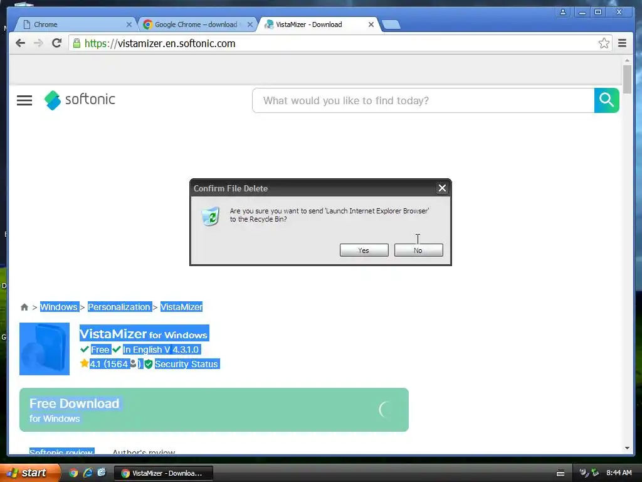Click the Security Status link text
Image resolution: width=642 pixels, height=482 pixels.
[186, 364]
